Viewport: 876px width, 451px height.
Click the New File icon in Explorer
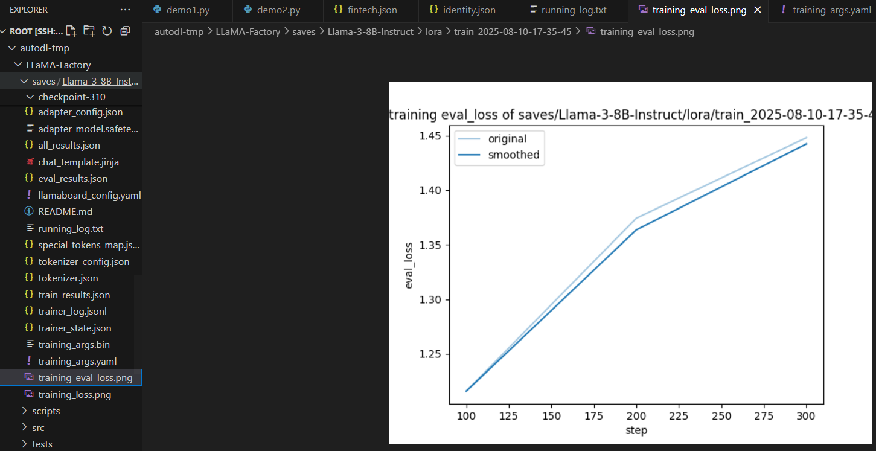click(71, 31)
